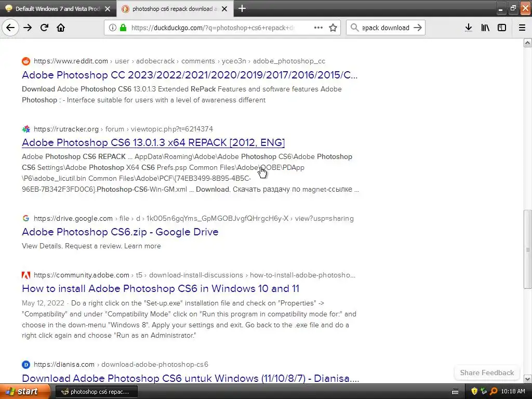Open the page actions three-dot menu
The image size is (532, 399).
pyautogui.click(x=318, y=28)
